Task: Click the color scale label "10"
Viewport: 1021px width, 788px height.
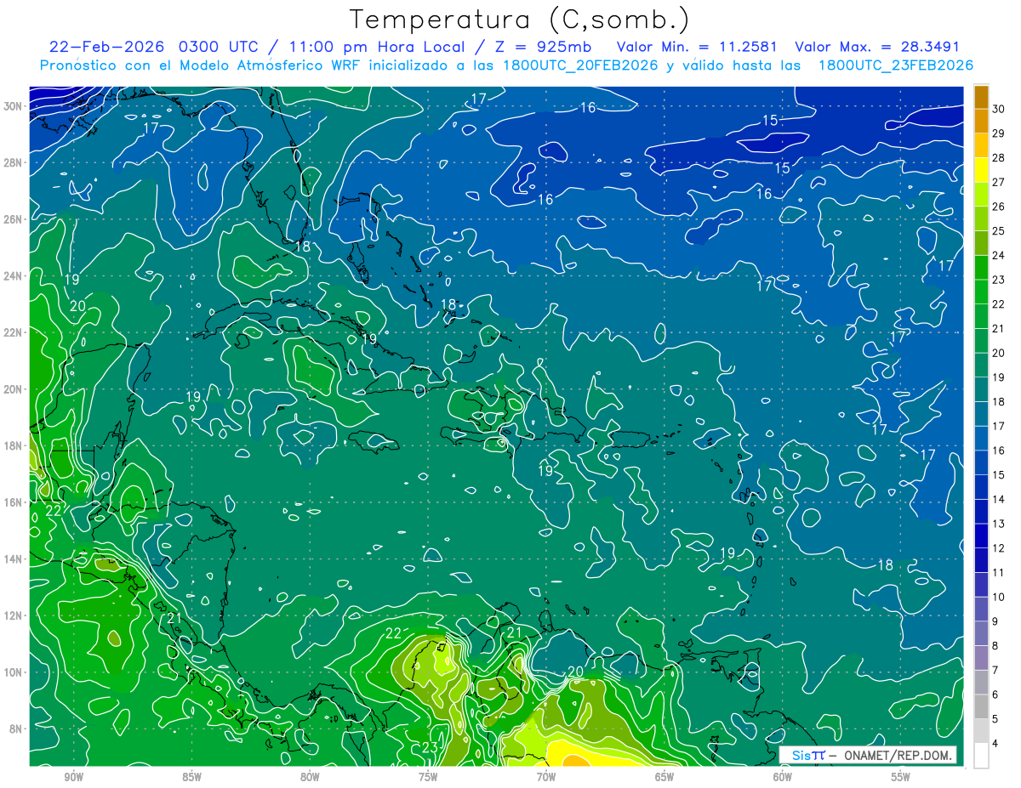Action: click(x=999, y=597)
